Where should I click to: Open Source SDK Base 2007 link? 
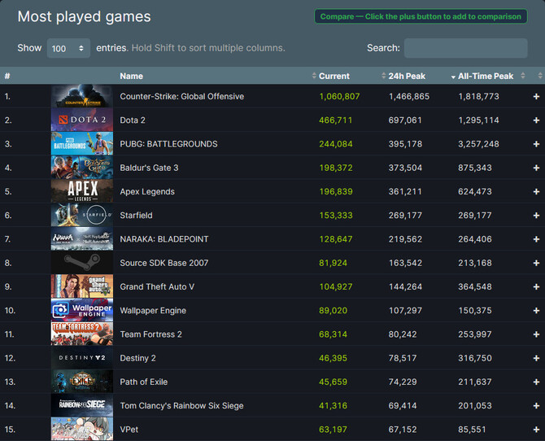(164, 263)
